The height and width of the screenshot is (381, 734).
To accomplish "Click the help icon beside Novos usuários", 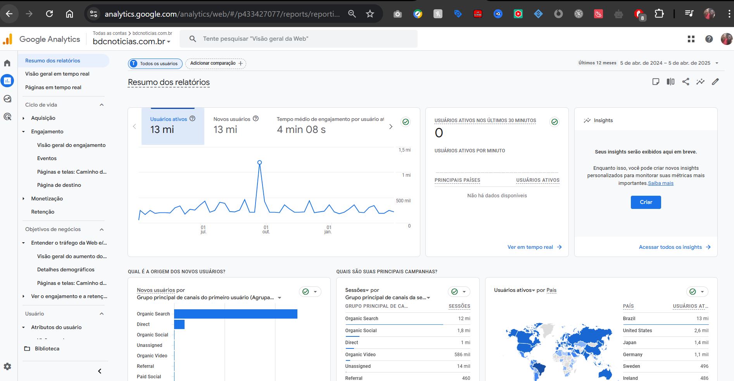I will tap(256, 119).
